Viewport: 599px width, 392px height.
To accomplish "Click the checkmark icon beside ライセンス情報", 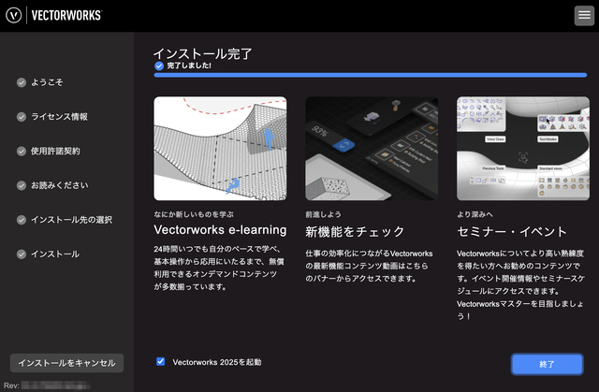I will 22,117.
